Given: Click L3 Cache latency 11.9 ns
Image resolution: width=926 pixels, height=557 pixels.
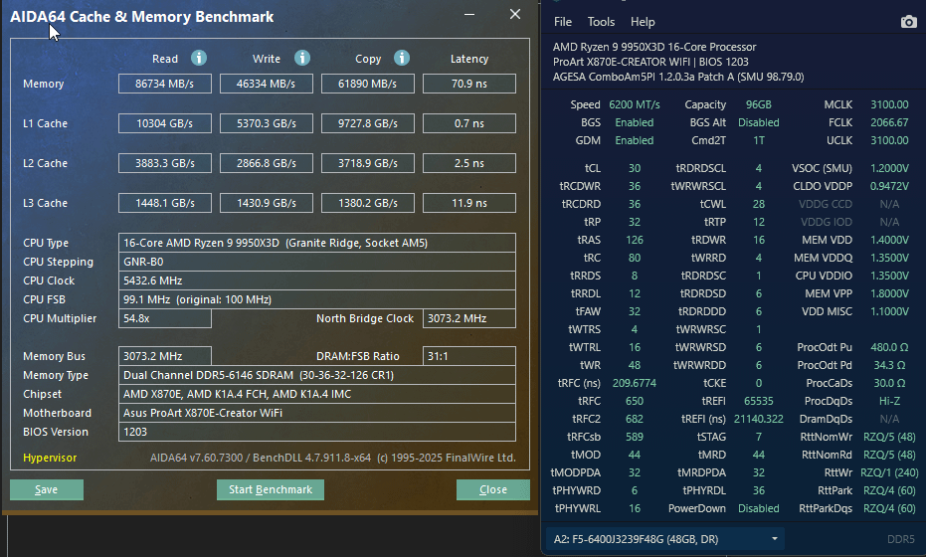Looking at the screenshot, I should pyautogui.click(x=469, y=203).
